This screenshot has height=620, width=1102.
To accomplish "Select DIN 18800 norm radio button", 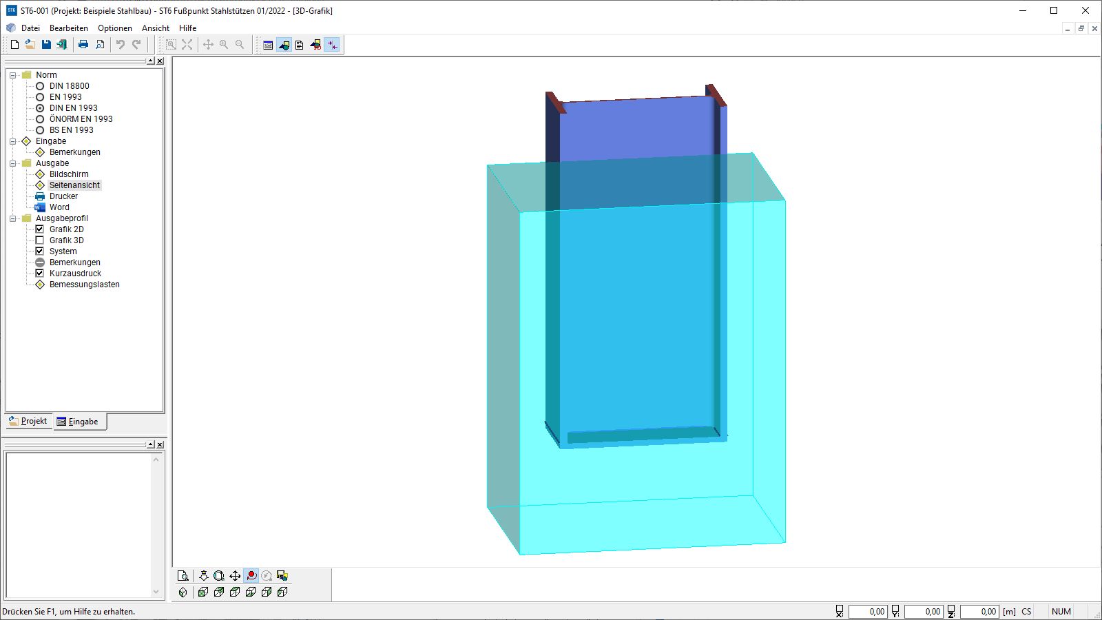I will click(x=40, y=86).
